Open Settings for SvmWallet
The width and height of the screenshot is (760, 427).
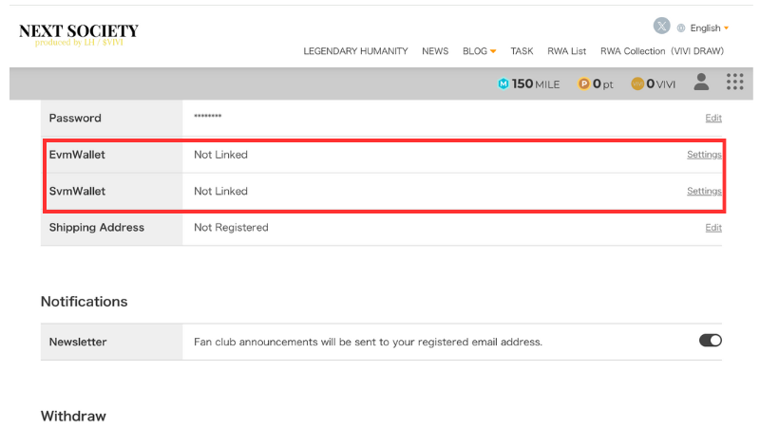click(x=704, y=191)
